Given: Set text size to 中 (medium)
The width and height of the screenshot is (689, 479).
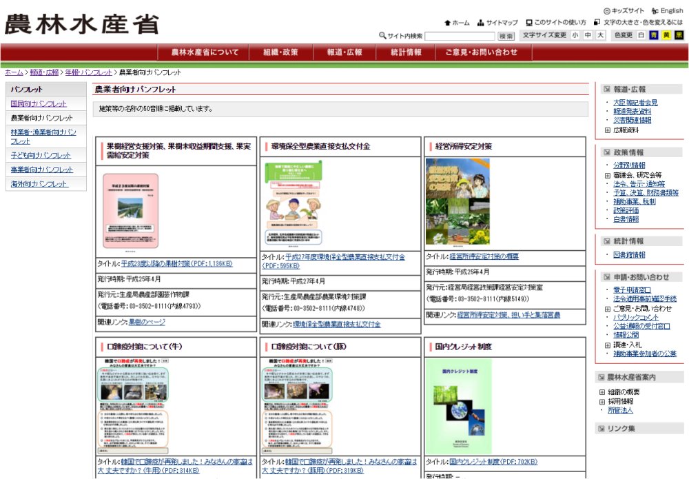Looking at the screenshot, I should point(588,35).
